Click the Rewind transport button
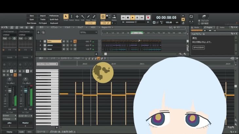Viewport: 239px width, 134px height. [x=123, y=18]
